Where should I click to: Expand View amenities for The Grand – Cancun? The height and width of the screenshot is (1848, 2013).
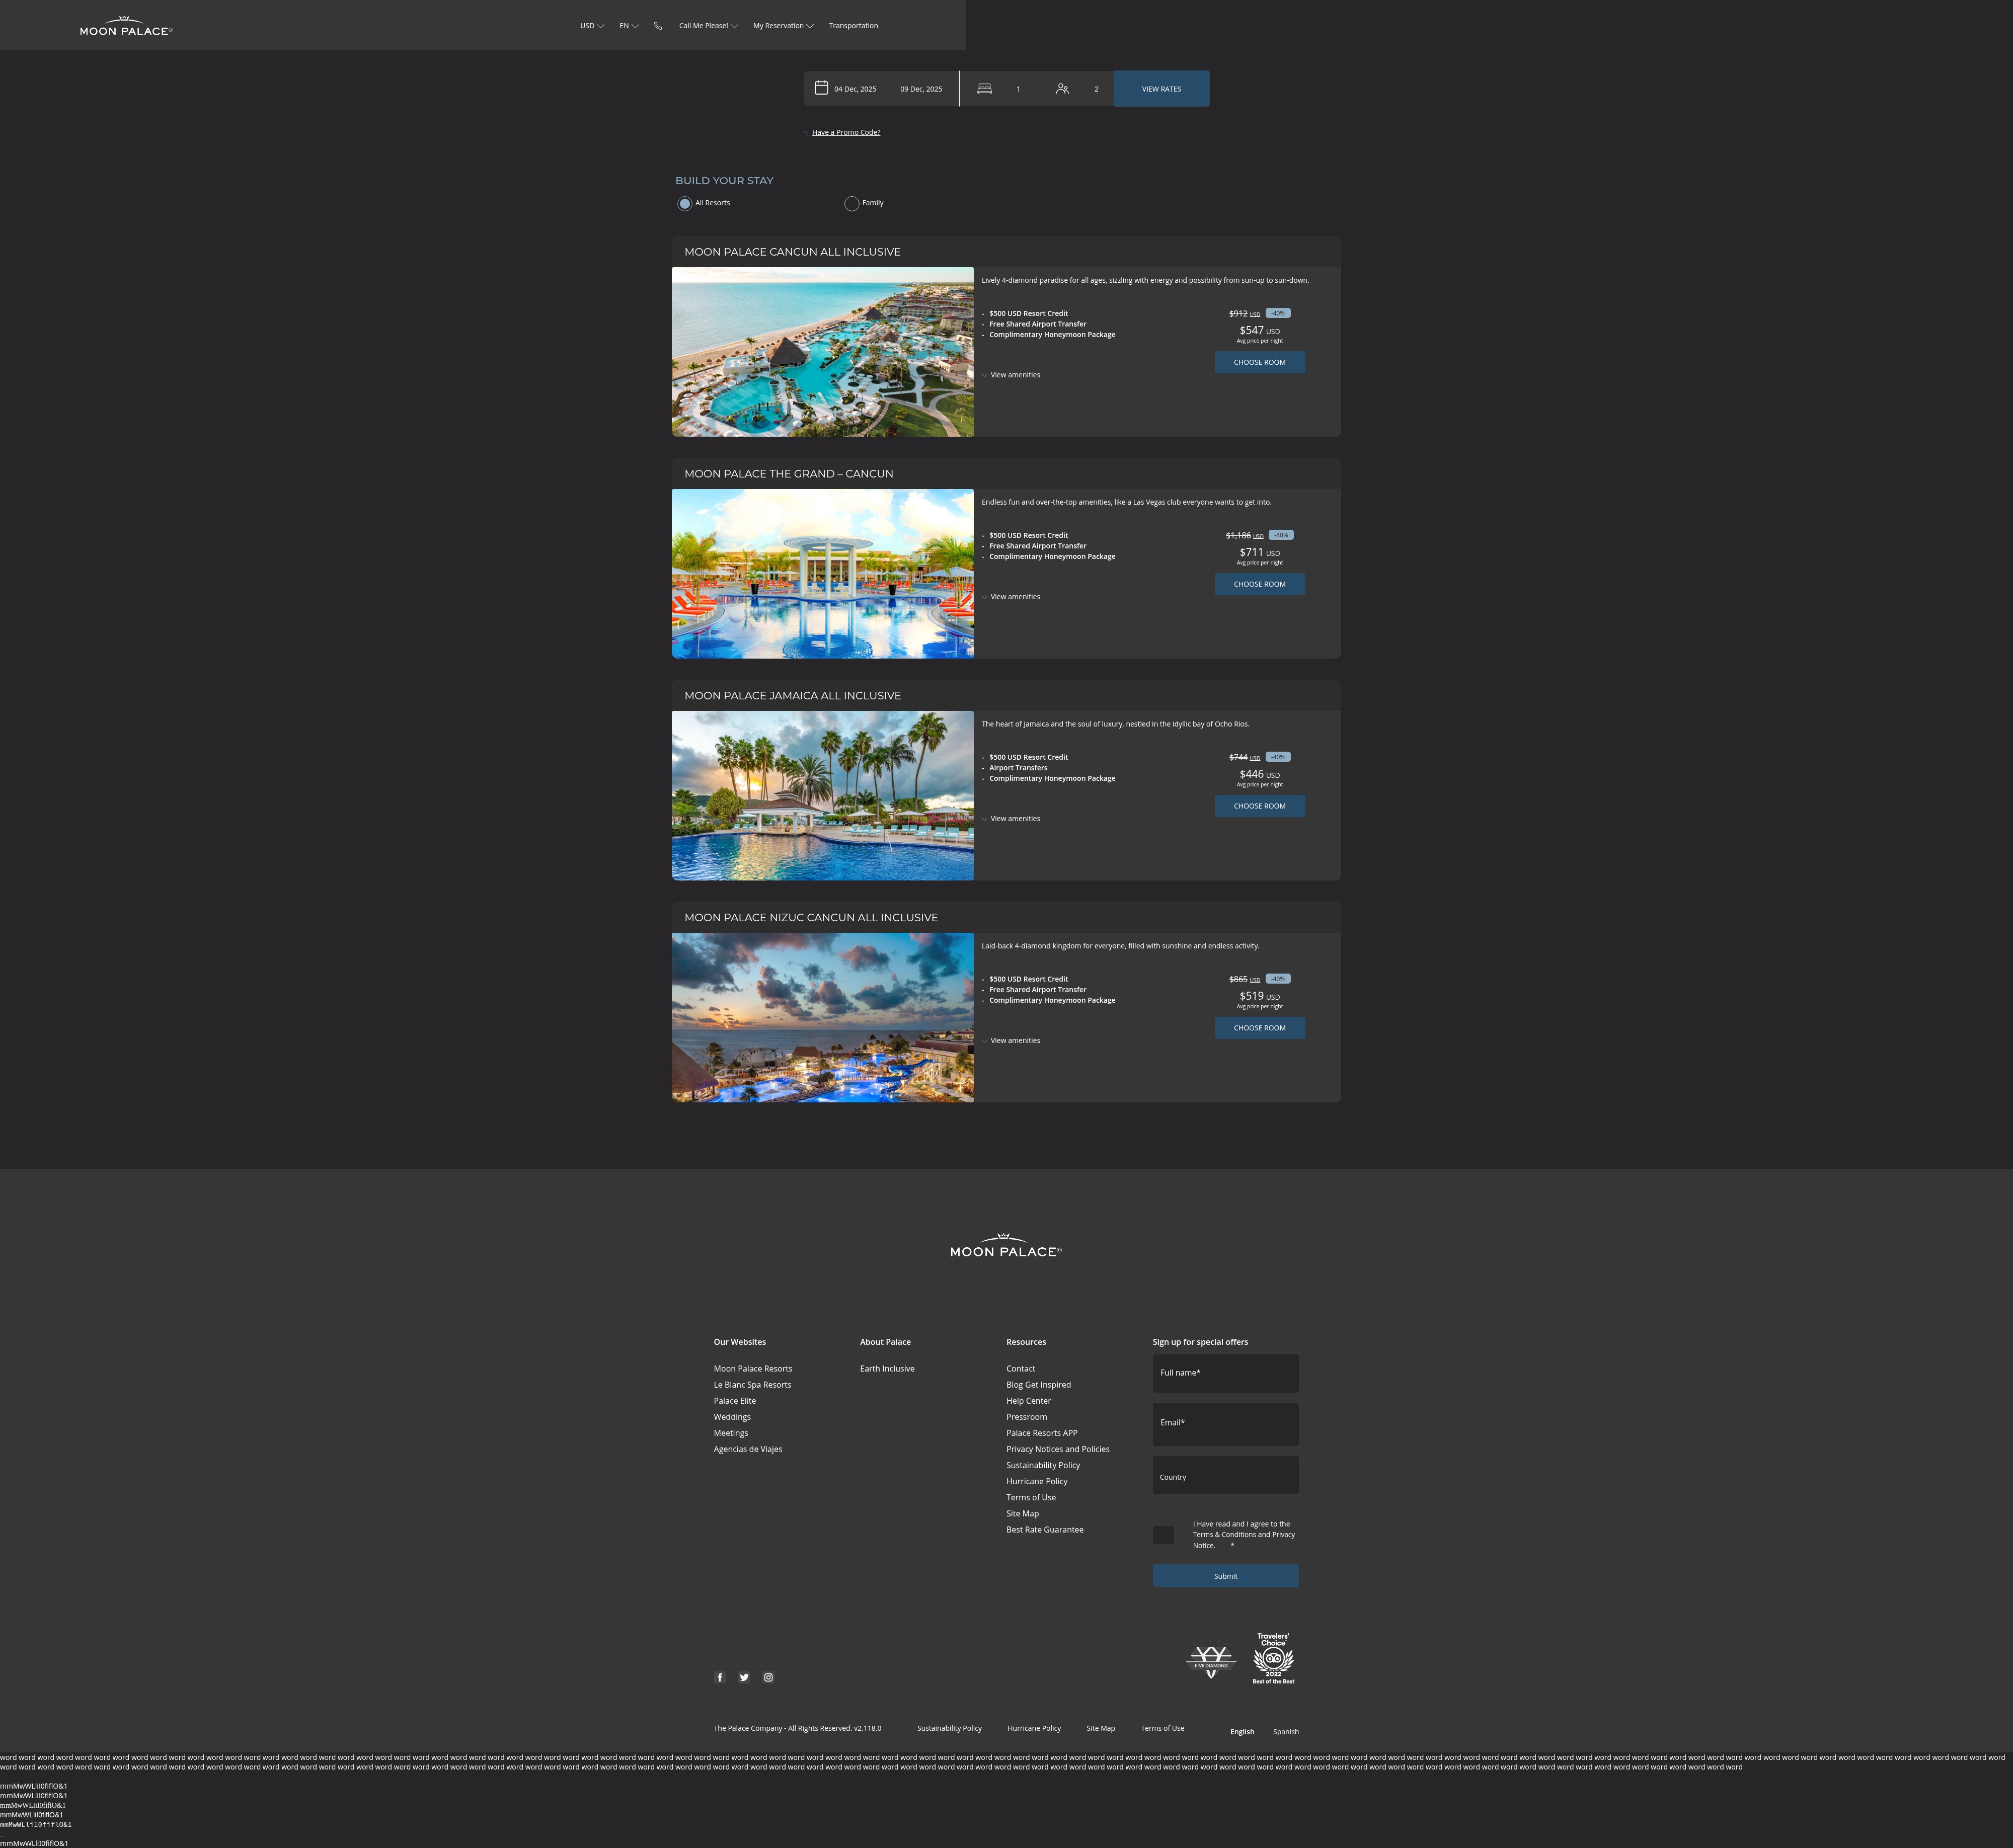coord(1011,597)
